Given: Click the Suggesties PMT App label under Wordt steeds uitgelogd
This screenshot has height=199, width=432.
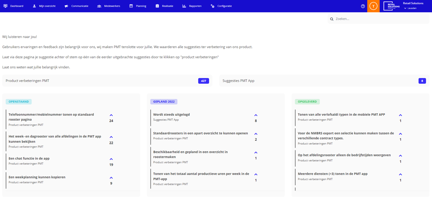Looking at the screenshot, I should 166,120.
